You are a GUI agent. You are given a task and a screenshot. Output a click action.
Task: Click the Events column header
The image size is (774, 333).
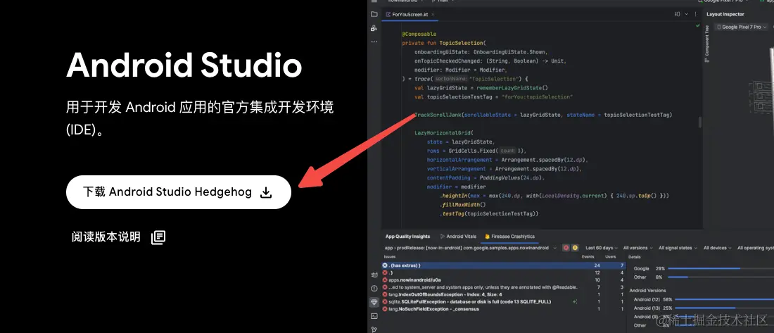tap(588, 257)
